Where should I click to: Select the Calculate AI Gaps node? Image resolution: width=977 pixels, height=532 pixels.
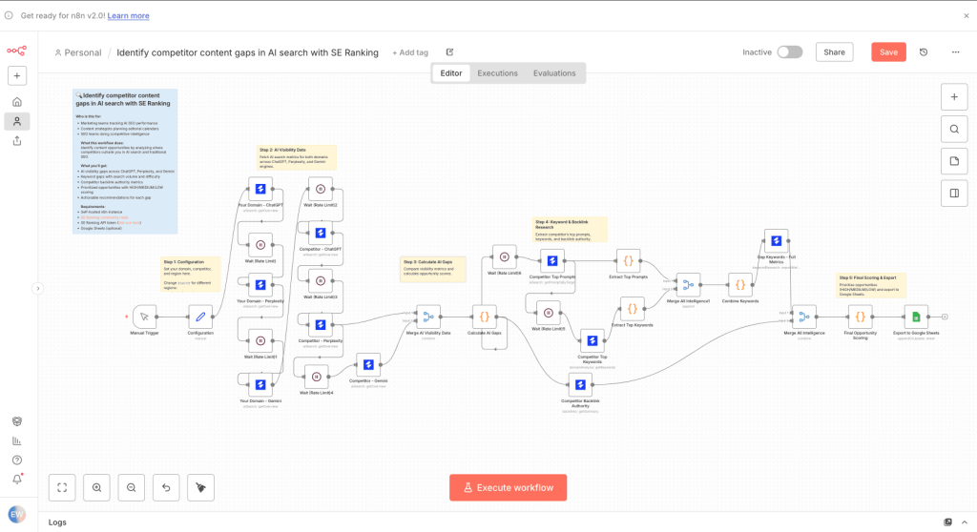pyautogui.click(x=484, y=317)
